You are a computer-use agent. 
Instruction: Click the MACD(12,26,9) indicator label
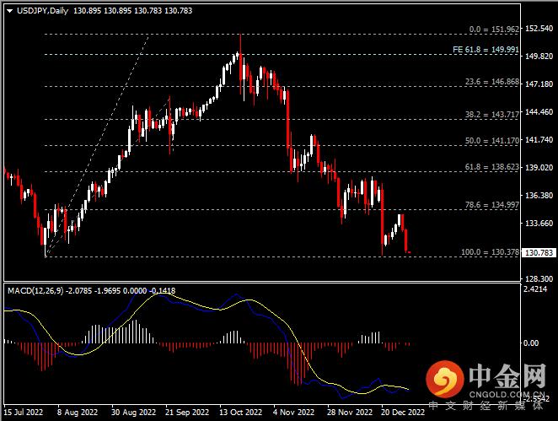(35, 290)
